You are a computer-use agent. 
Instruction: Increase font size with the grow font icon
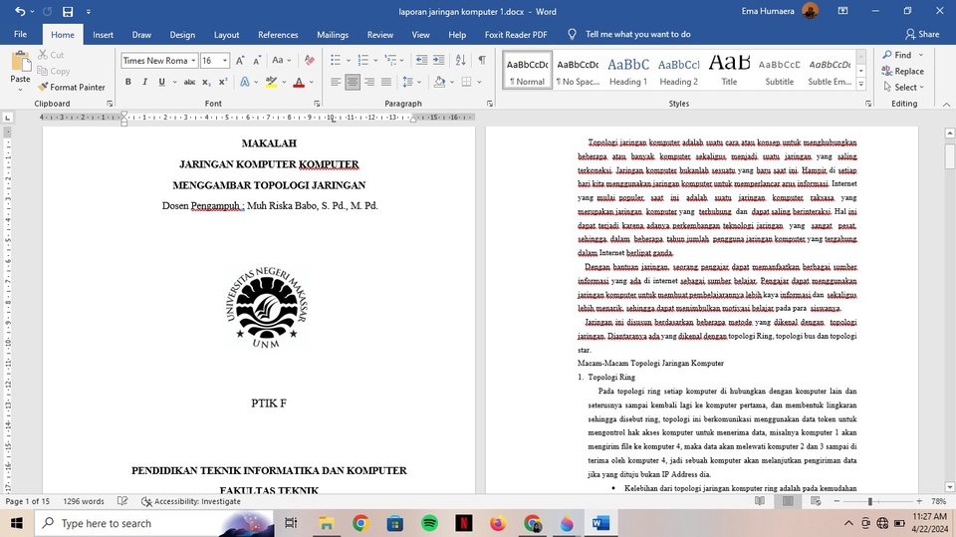pyautogui.click(x=240, y=61)
